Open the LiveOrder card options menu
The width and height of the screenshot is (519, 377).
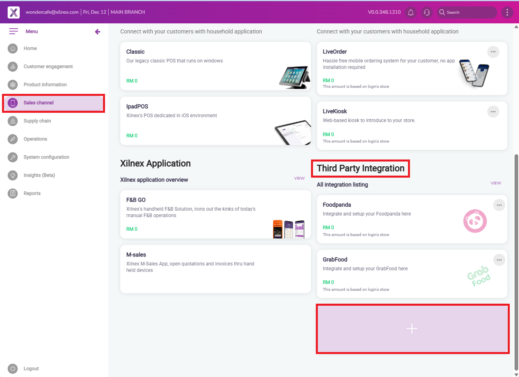click(x=493, y=52)
